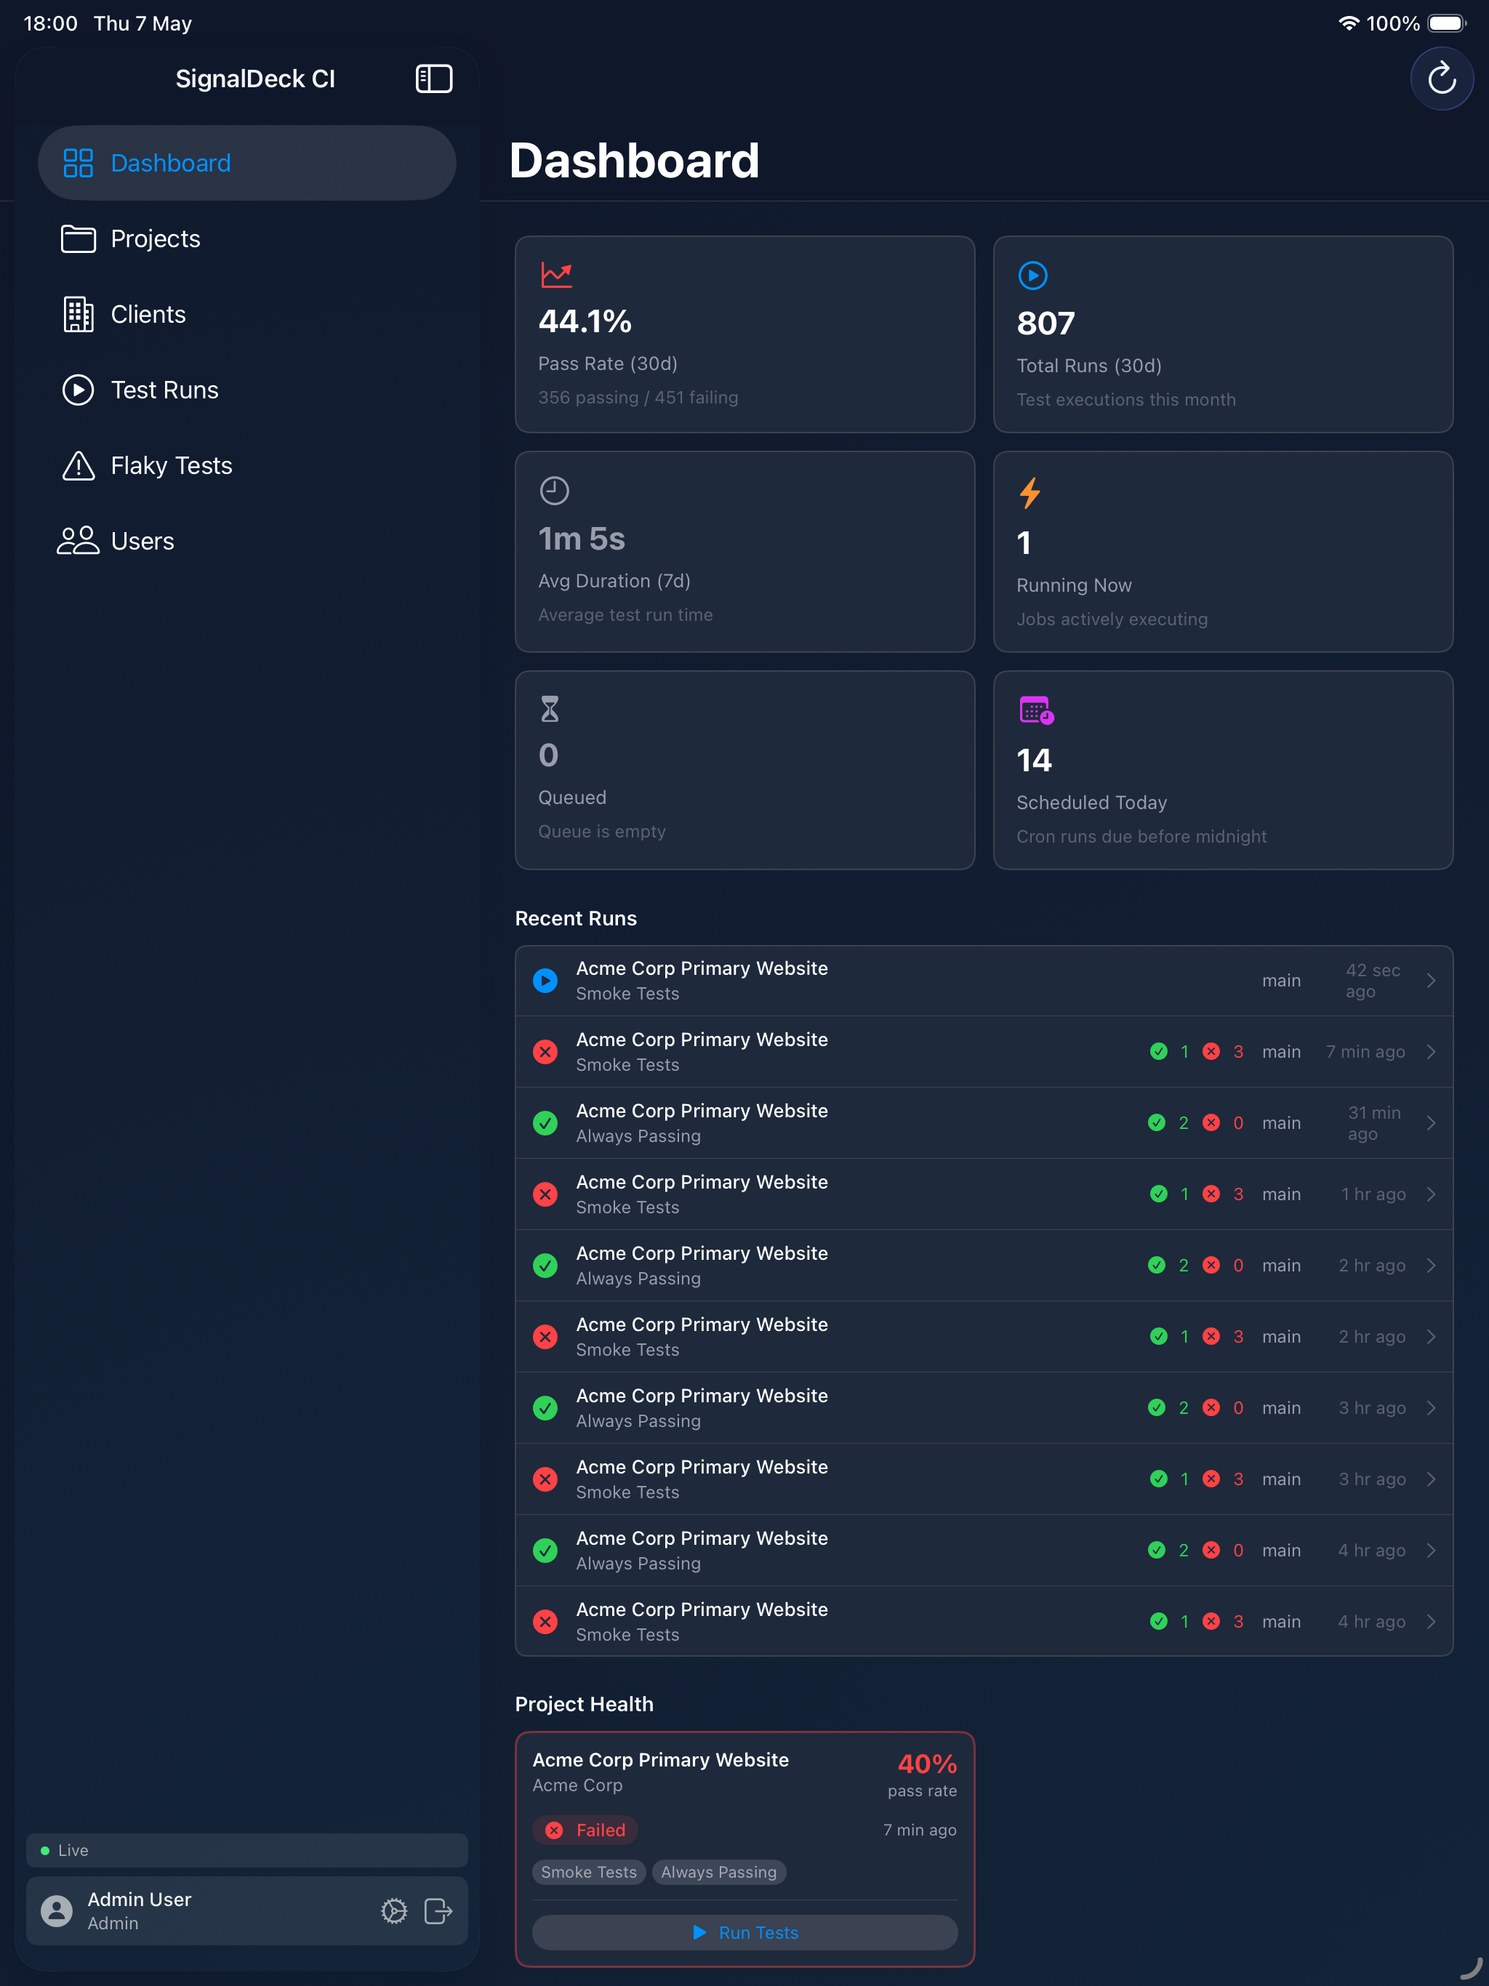Click the sign-out icon
The image size is (1489, 1986).
click(x=438, y=1910)
